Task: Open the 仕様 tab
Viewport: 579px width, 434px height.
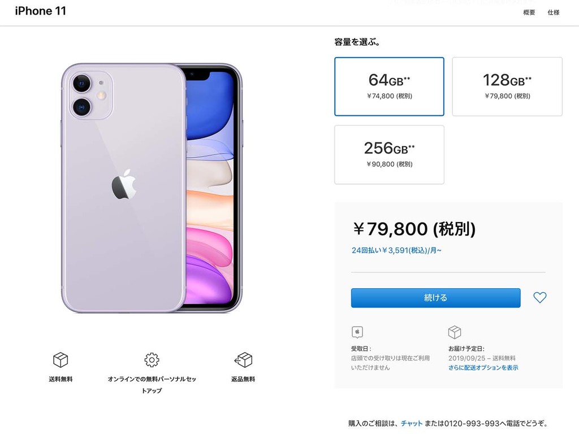Action: (553, 12)
